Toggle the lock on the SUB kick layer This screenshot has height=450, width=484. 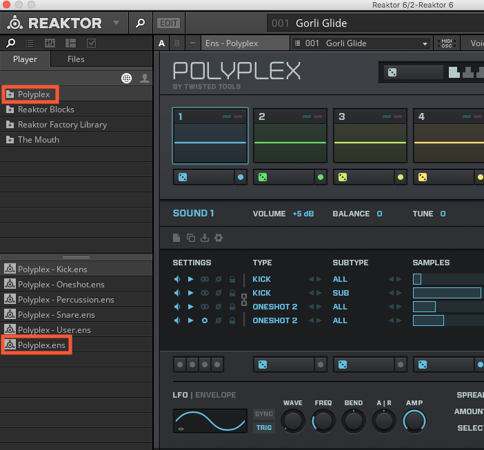coord(232,293)
